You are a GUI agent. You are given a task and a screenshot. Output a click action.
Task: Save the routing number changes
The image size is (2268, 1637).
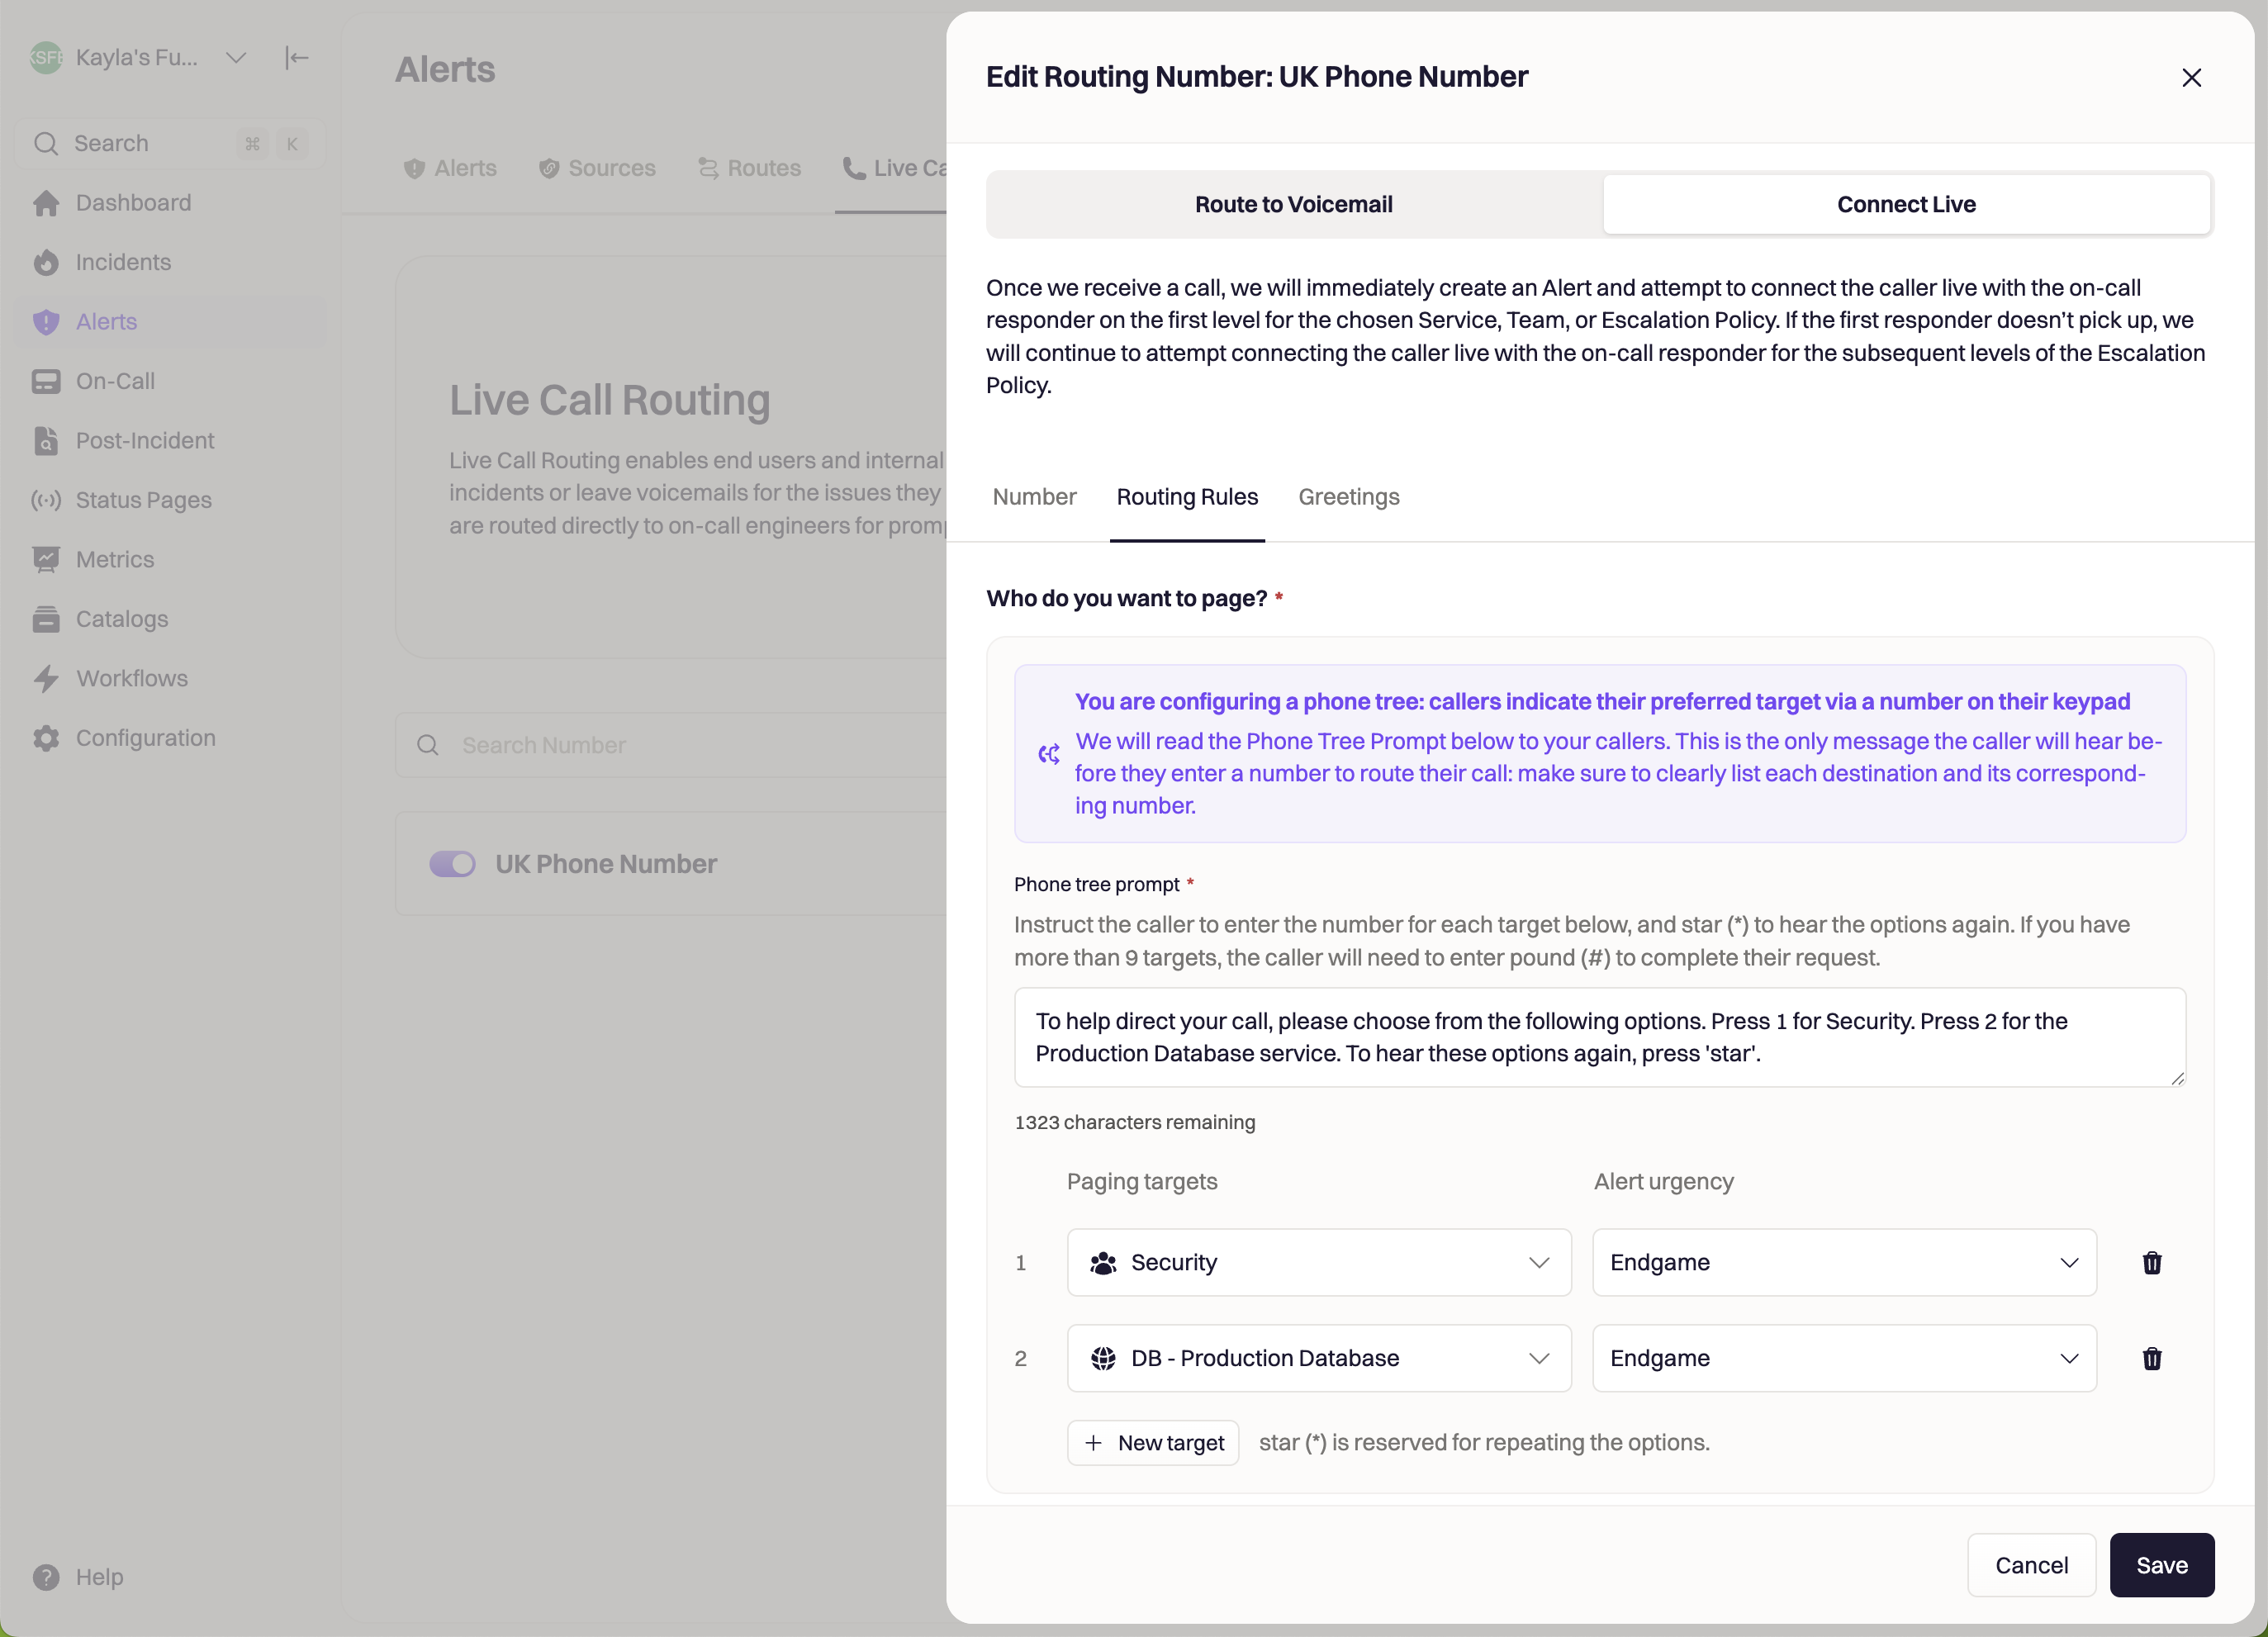pos(2161,1565)
